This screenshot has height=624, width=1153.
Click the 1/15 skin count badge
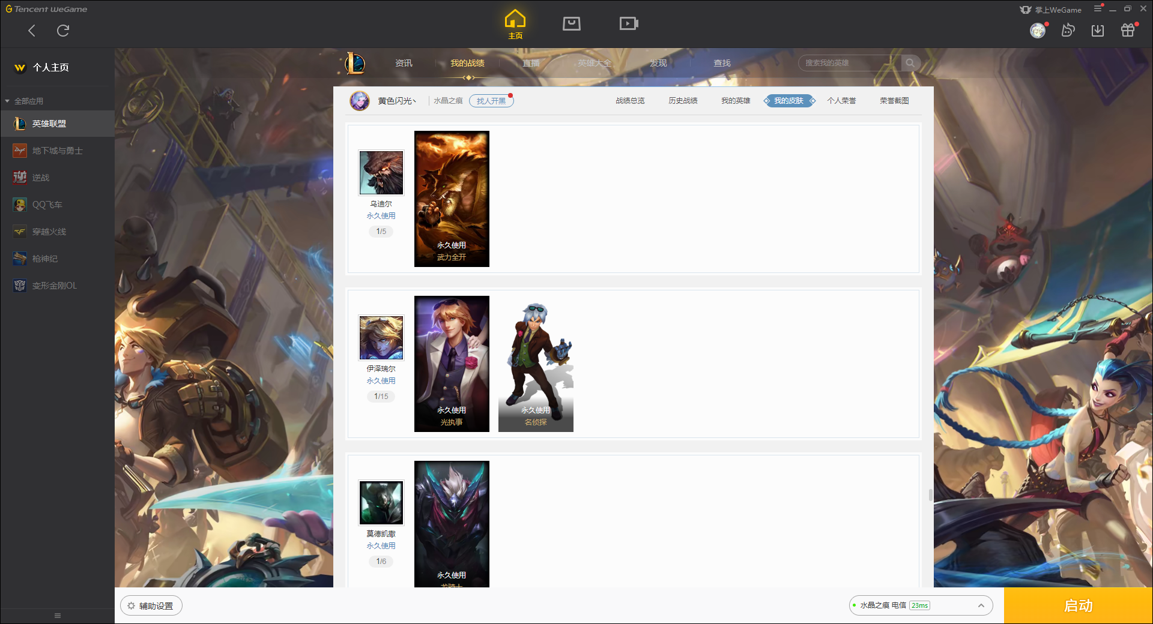(381, 397)
